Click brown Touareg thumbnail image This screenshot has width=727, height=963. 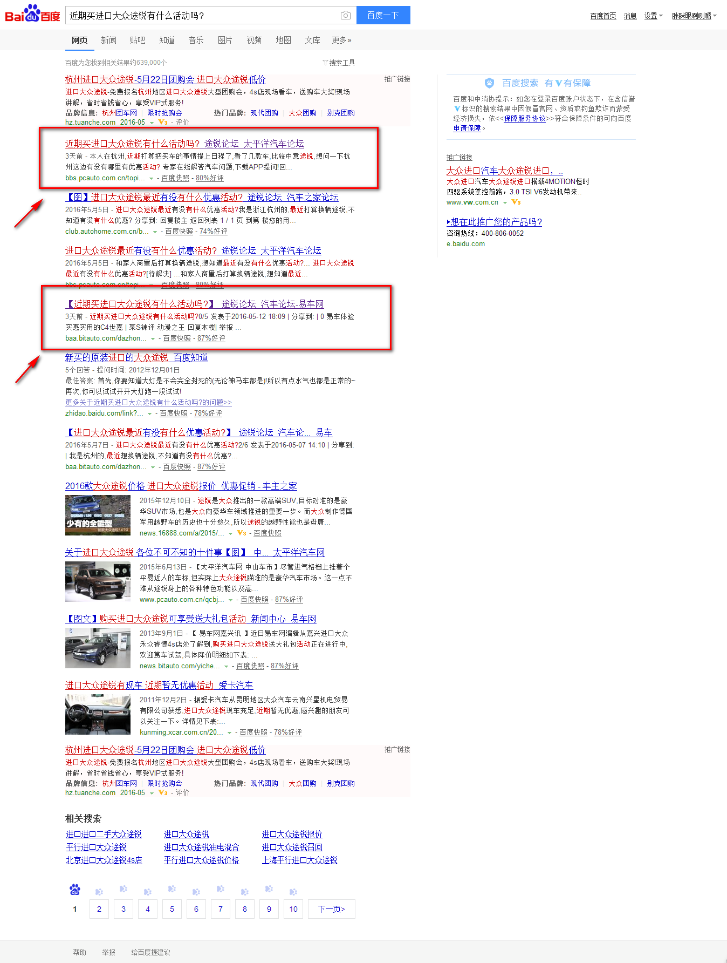coord(98,581)
